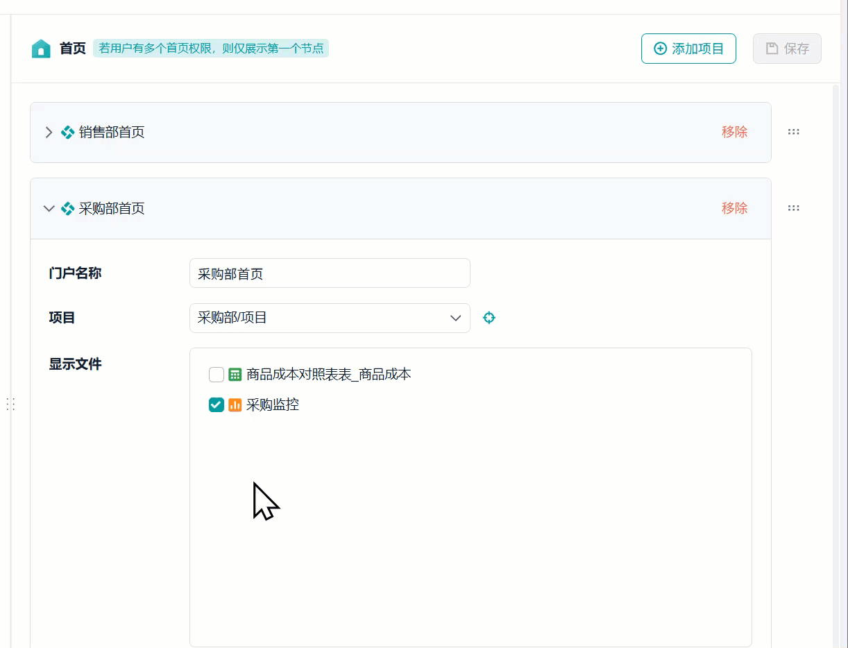Click the spreadsheet icon for 商品成本对照表表
Image resolution: width=848 pixels, height=648 pixels.
[x=235, y=375]
